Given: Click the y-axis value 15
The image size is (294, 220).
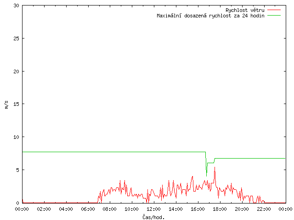Looking at the screenshot, I should 17,104.
